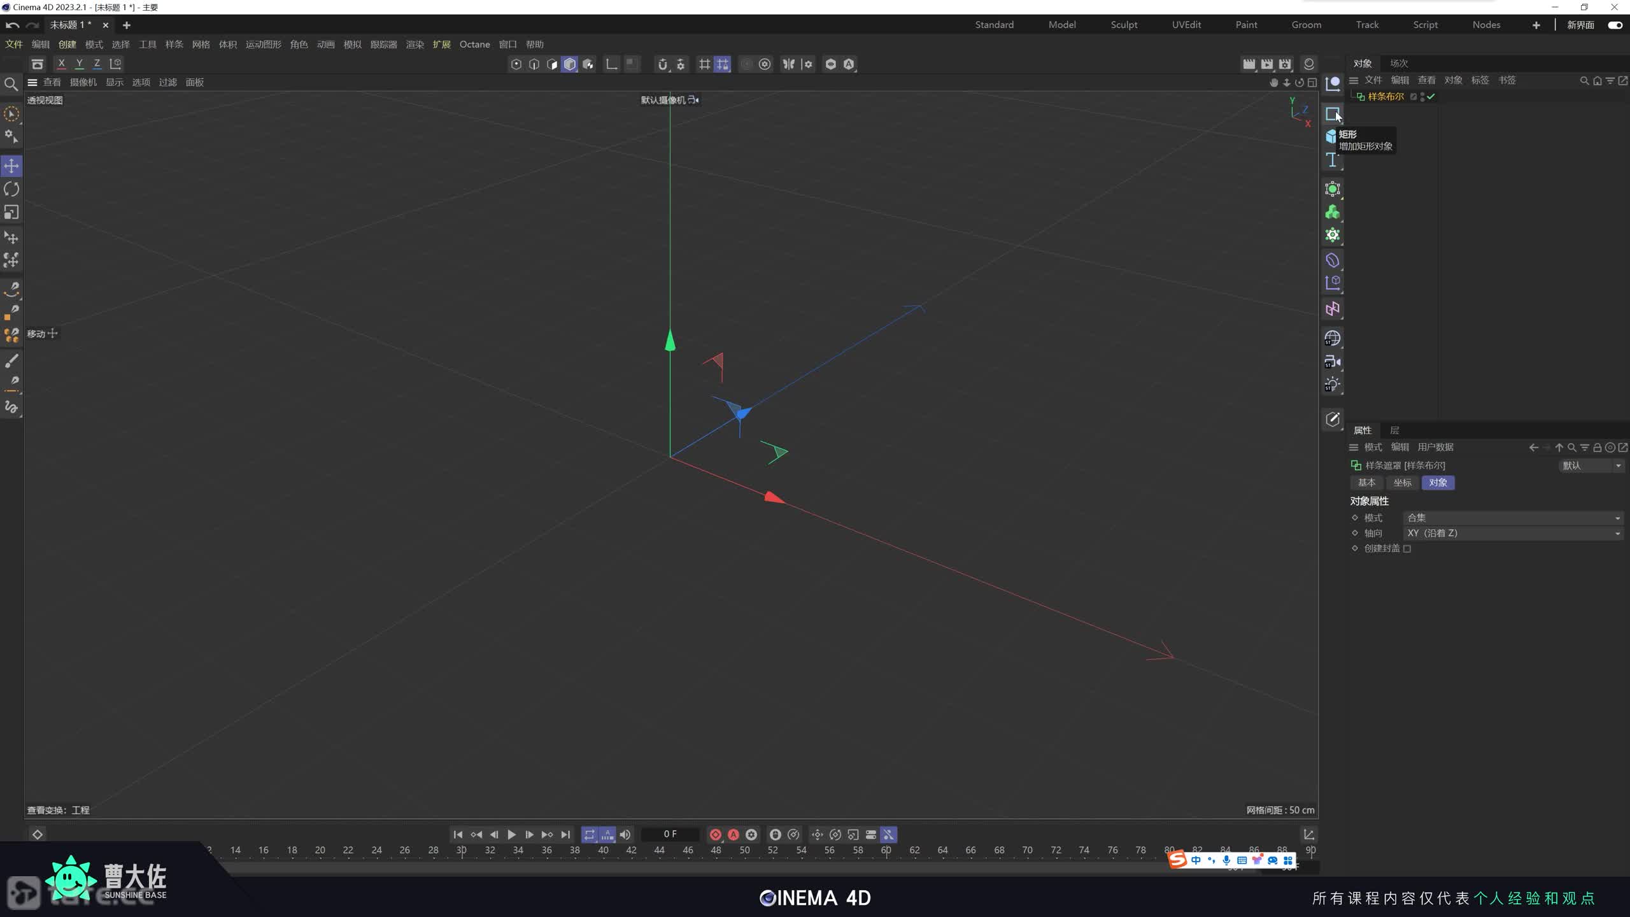Click the Rectangle spline icon
Screen dimensions: 1630x917
1332,114
